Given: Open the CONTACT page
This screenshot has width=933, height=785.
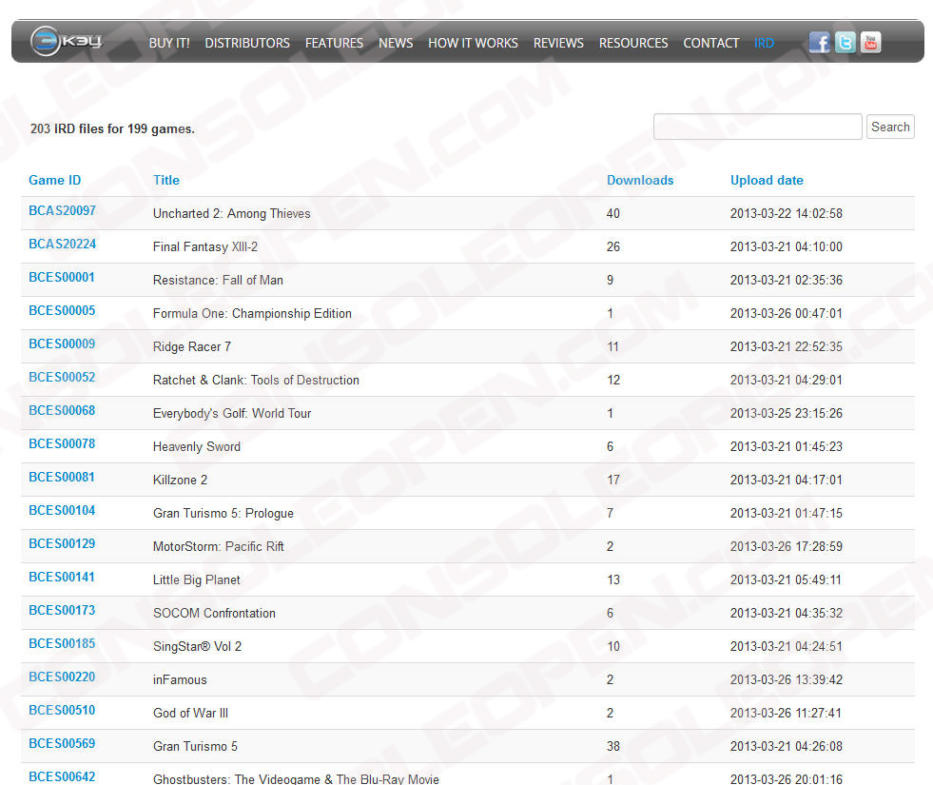Looking at the screenshot, I should 711,44.
